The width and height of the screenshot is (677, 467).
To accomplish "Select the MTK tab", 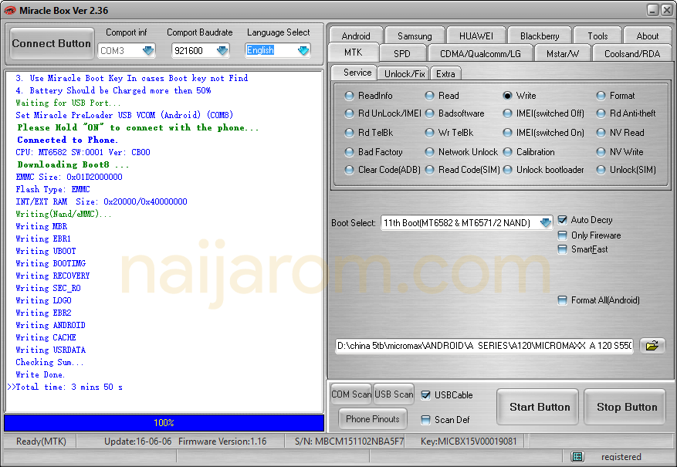I will pos(354,52).
